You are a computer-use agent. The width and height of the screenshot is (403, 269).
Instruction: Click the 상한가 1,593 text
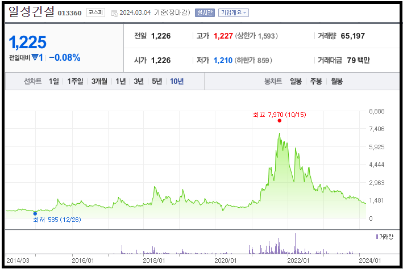(x=256, y=36)
